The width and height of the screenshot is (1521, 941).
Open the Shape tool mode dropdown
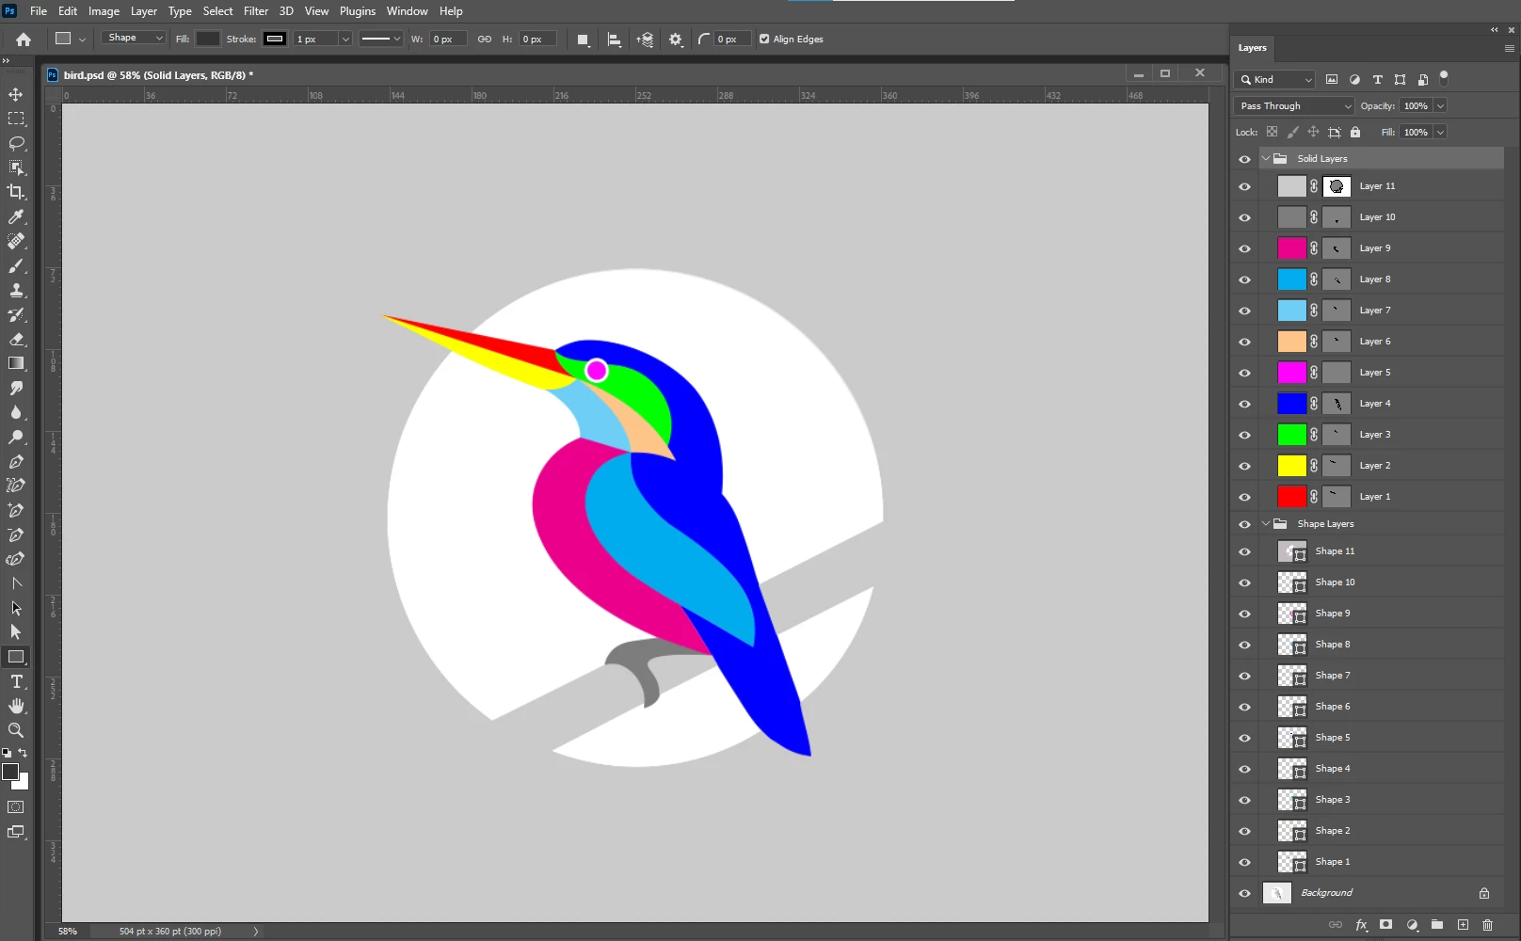[x=134, y=38]
